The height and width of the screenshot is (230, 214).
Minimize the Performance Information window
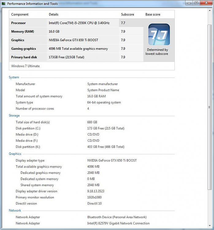(189, 3)
